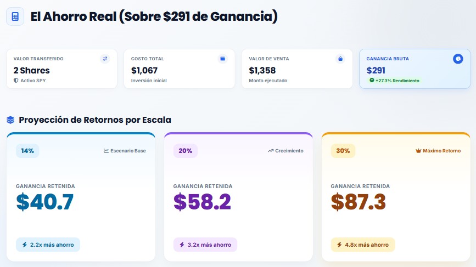
Task: Click the pie chart icon in Ganancia Bruta
Action: pyautogui.click(x=458, y=59)
